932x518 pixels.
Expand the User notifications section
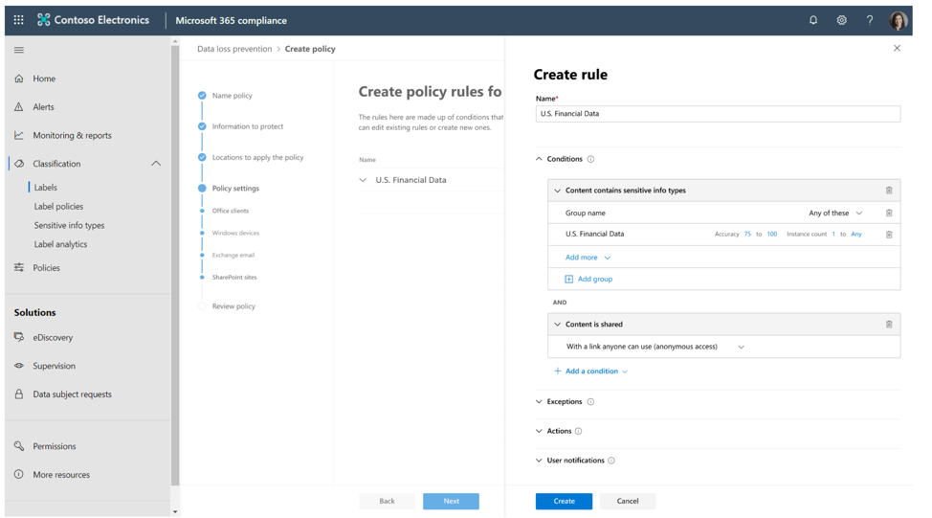click(574, 461)
